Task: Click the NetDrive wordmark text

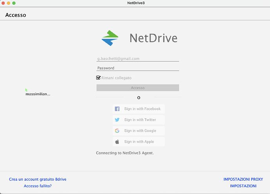Action: [153, 38]
